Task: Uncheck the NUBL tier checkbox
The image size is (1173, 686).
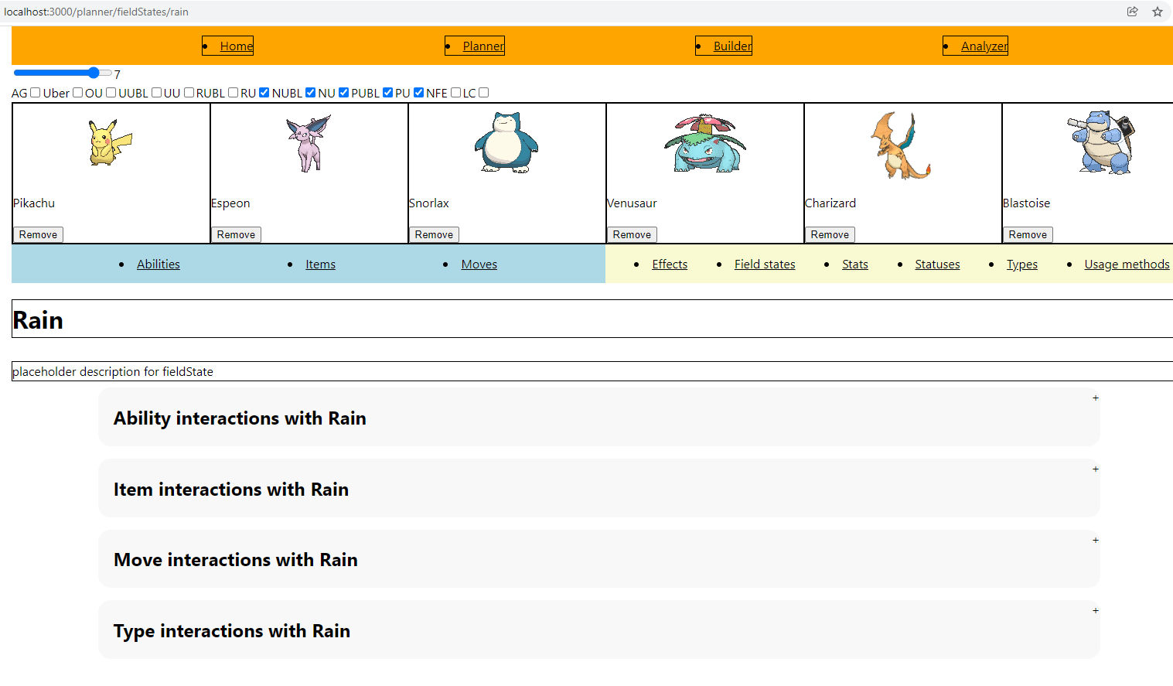Action: click(x=310, y=93)
